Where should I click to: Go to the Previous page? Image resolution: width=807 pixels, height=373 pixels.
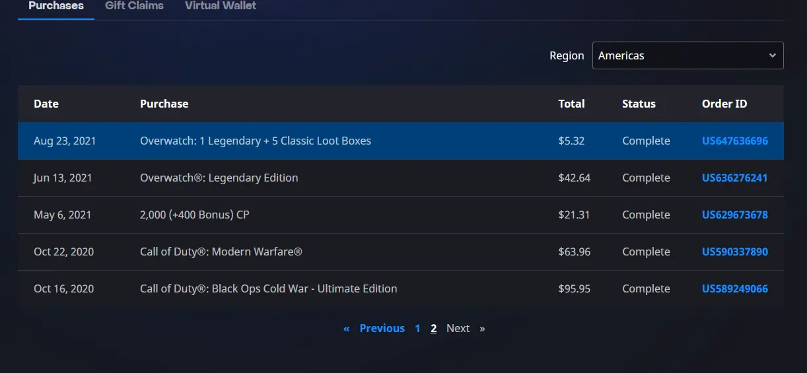(x=382, y=329)
